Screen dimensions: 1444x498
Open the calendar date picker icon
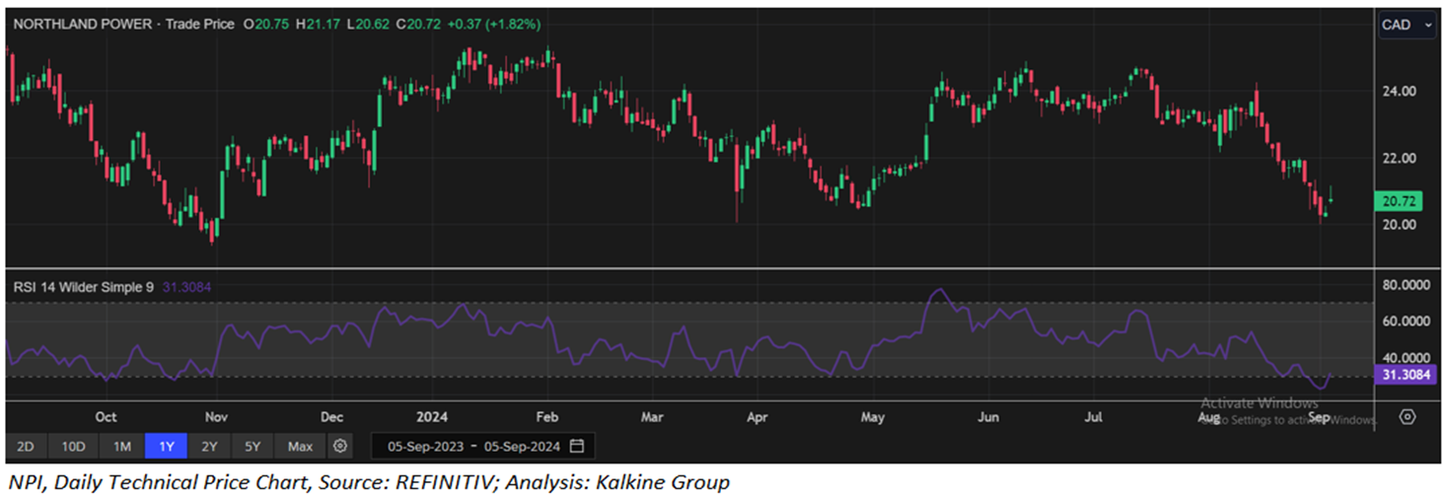tap(577, 446)
